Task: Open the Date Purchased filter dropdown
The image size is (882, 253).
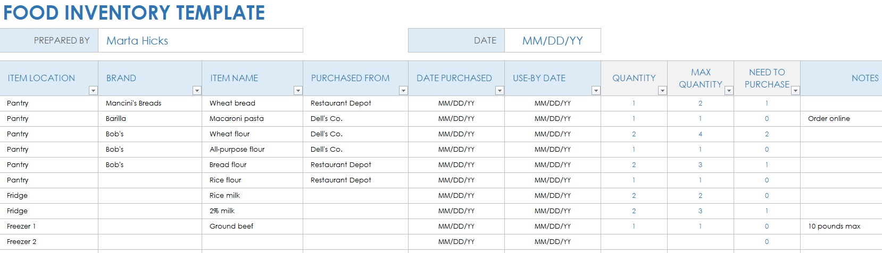Action: point(500,91)
